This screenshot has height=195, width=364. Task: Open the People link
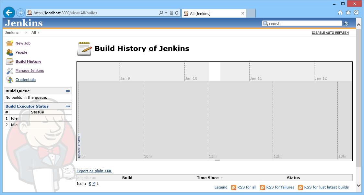click(x=21, y=52)
